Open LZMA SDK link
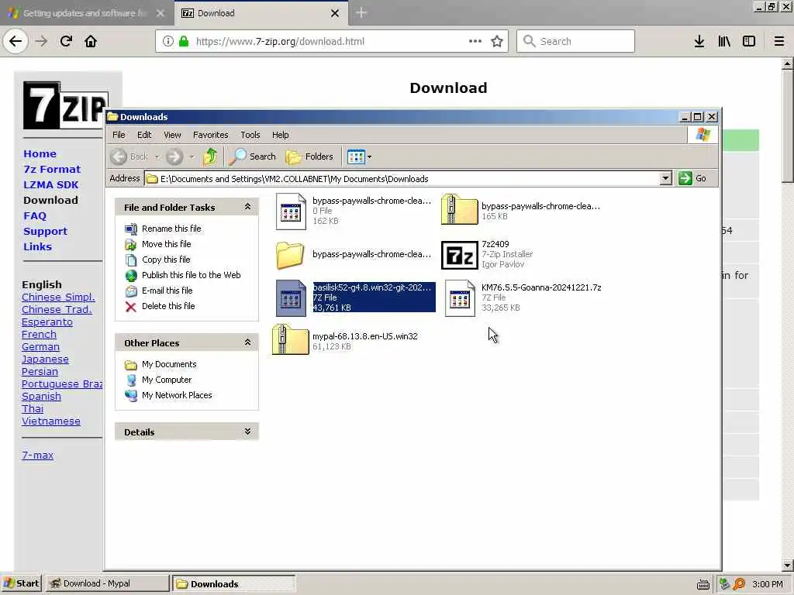This screenshot has width=794, height=595. (50, 184)
